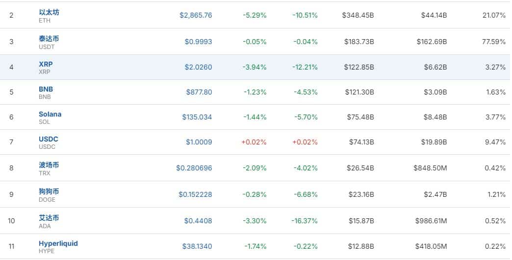The height and width of the screenshot is (260, 512).
Task: Click the XRP price $2.0260
Action: point(198,67)
